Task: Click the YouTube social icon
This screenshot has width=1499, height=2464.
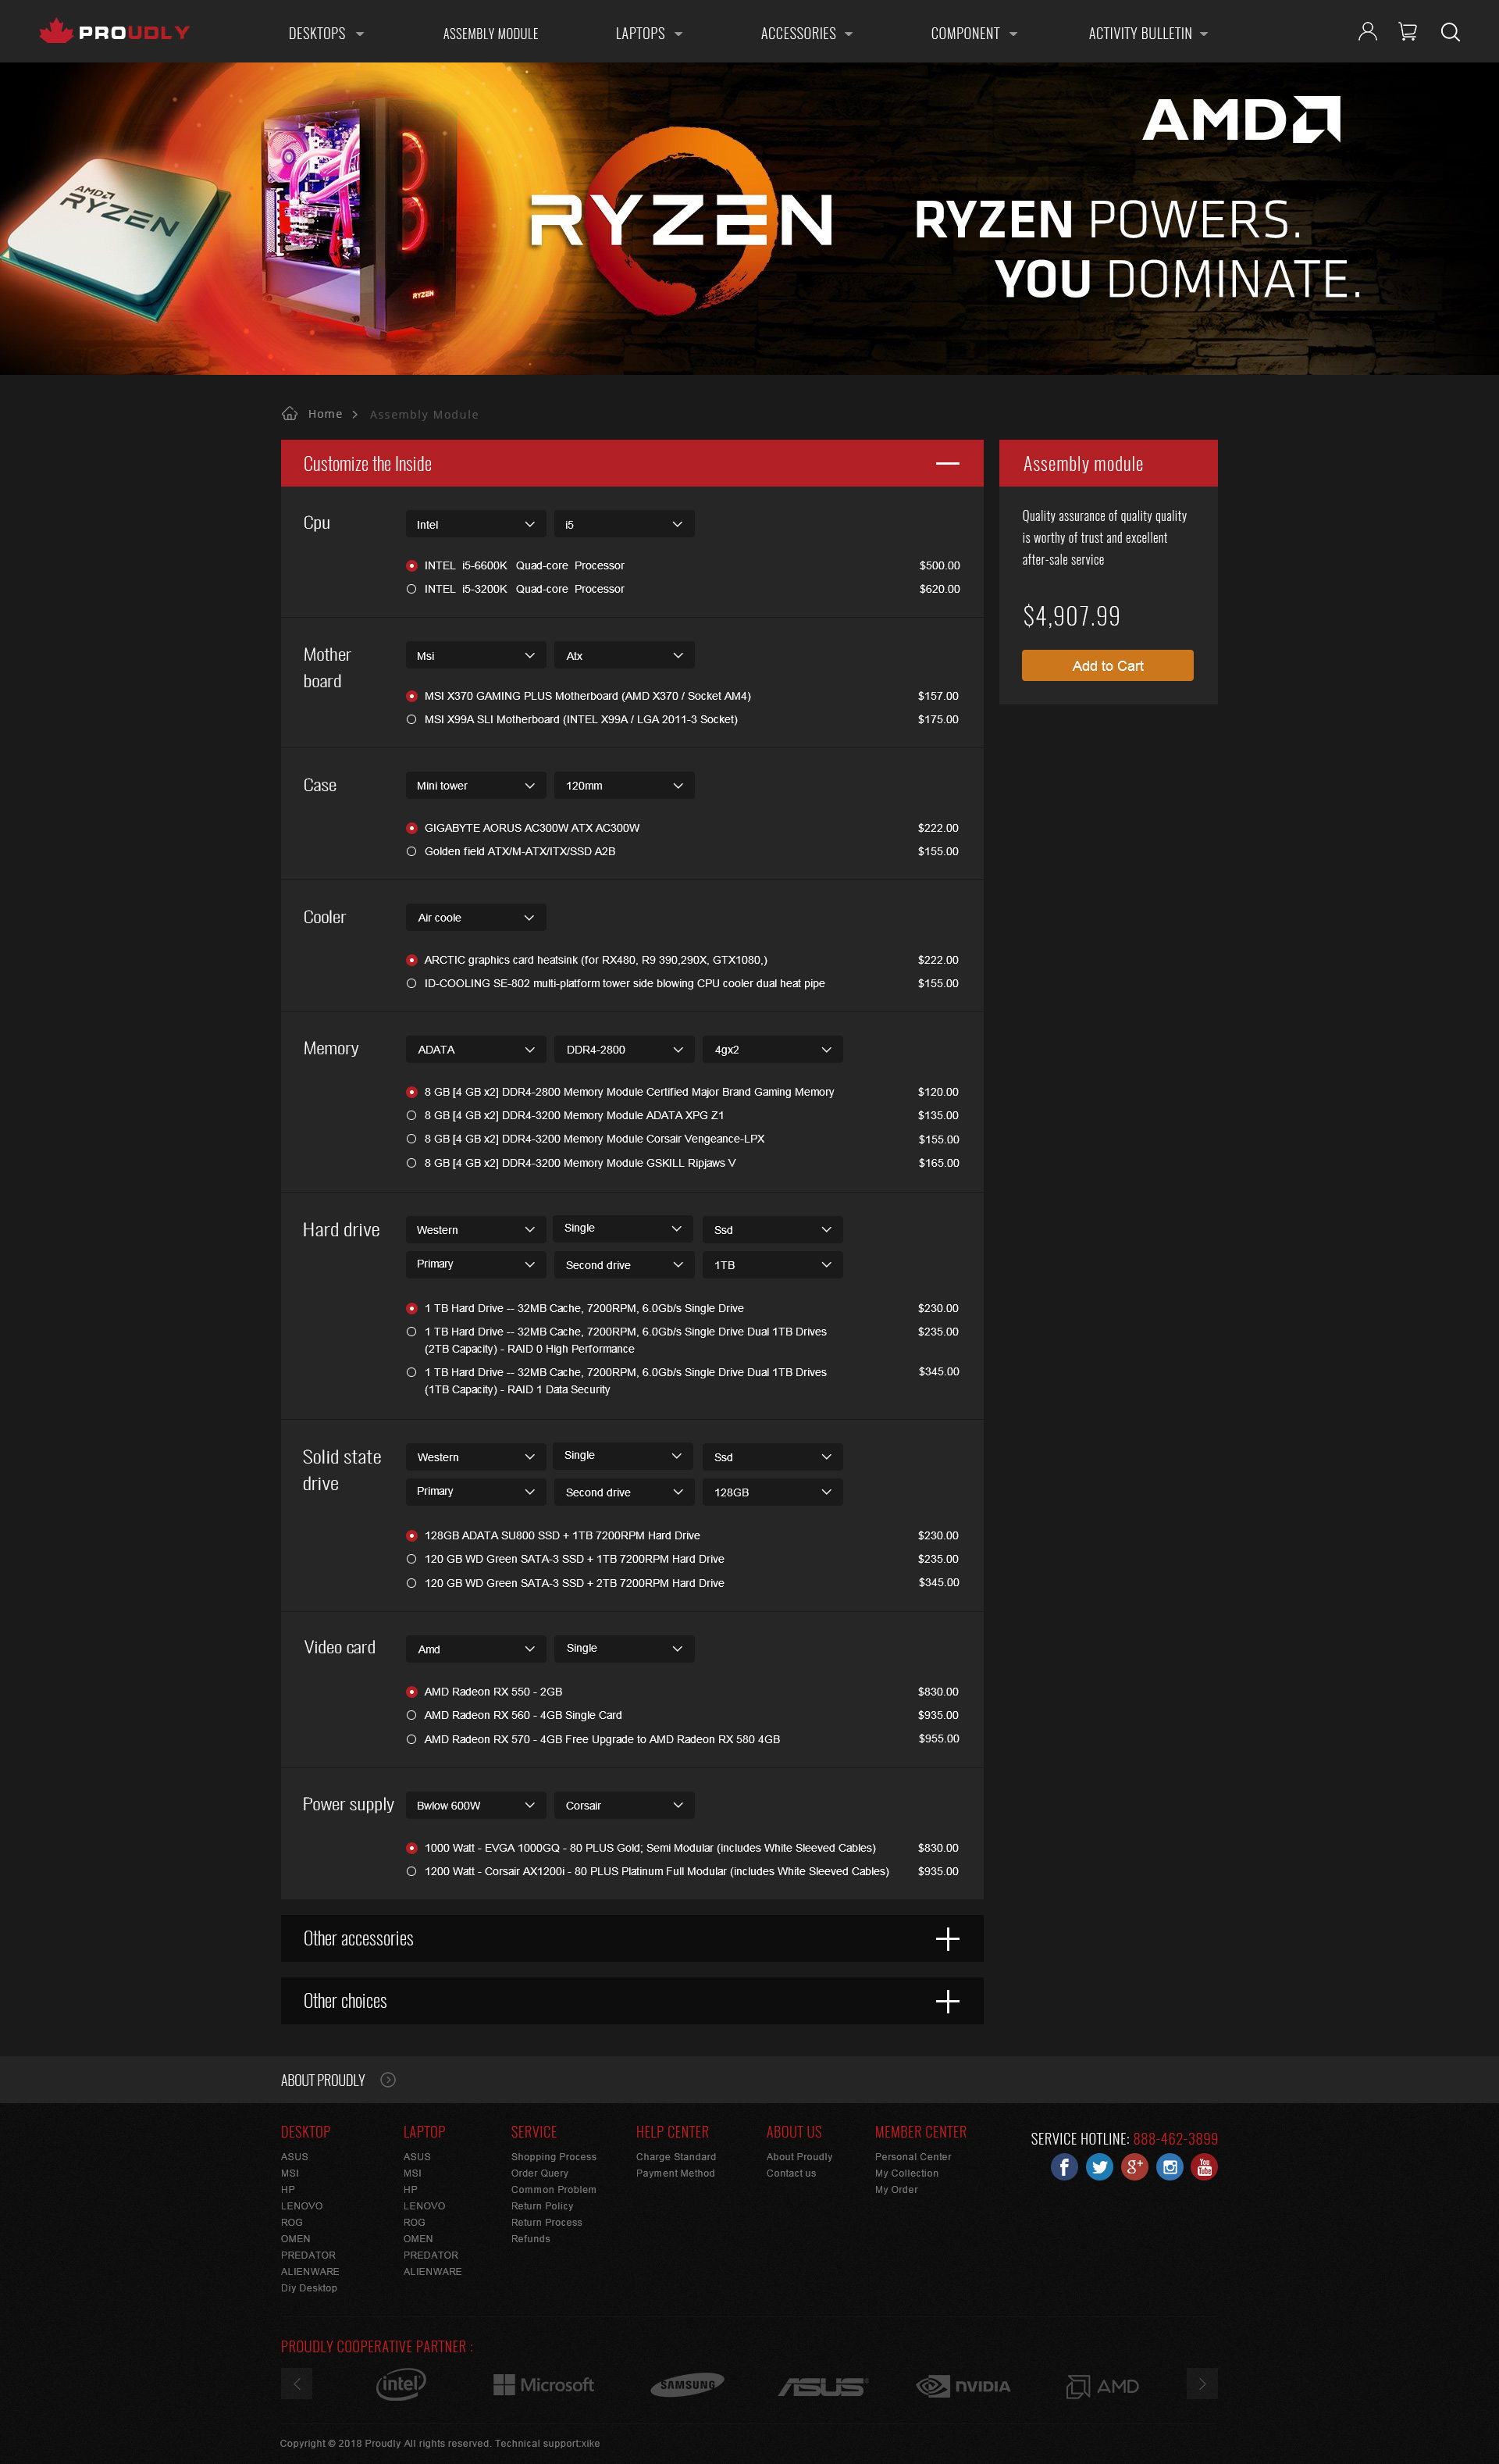Action: [x=1204, y=2166]
